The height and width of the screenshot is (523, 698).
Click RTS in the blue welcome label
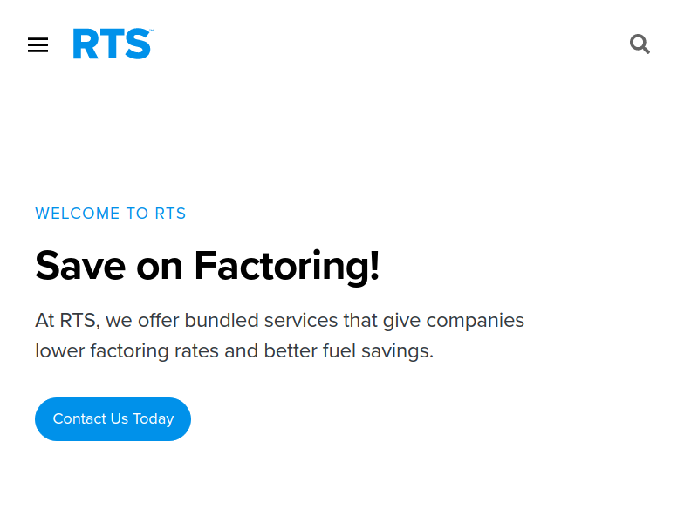pos(170,214)
